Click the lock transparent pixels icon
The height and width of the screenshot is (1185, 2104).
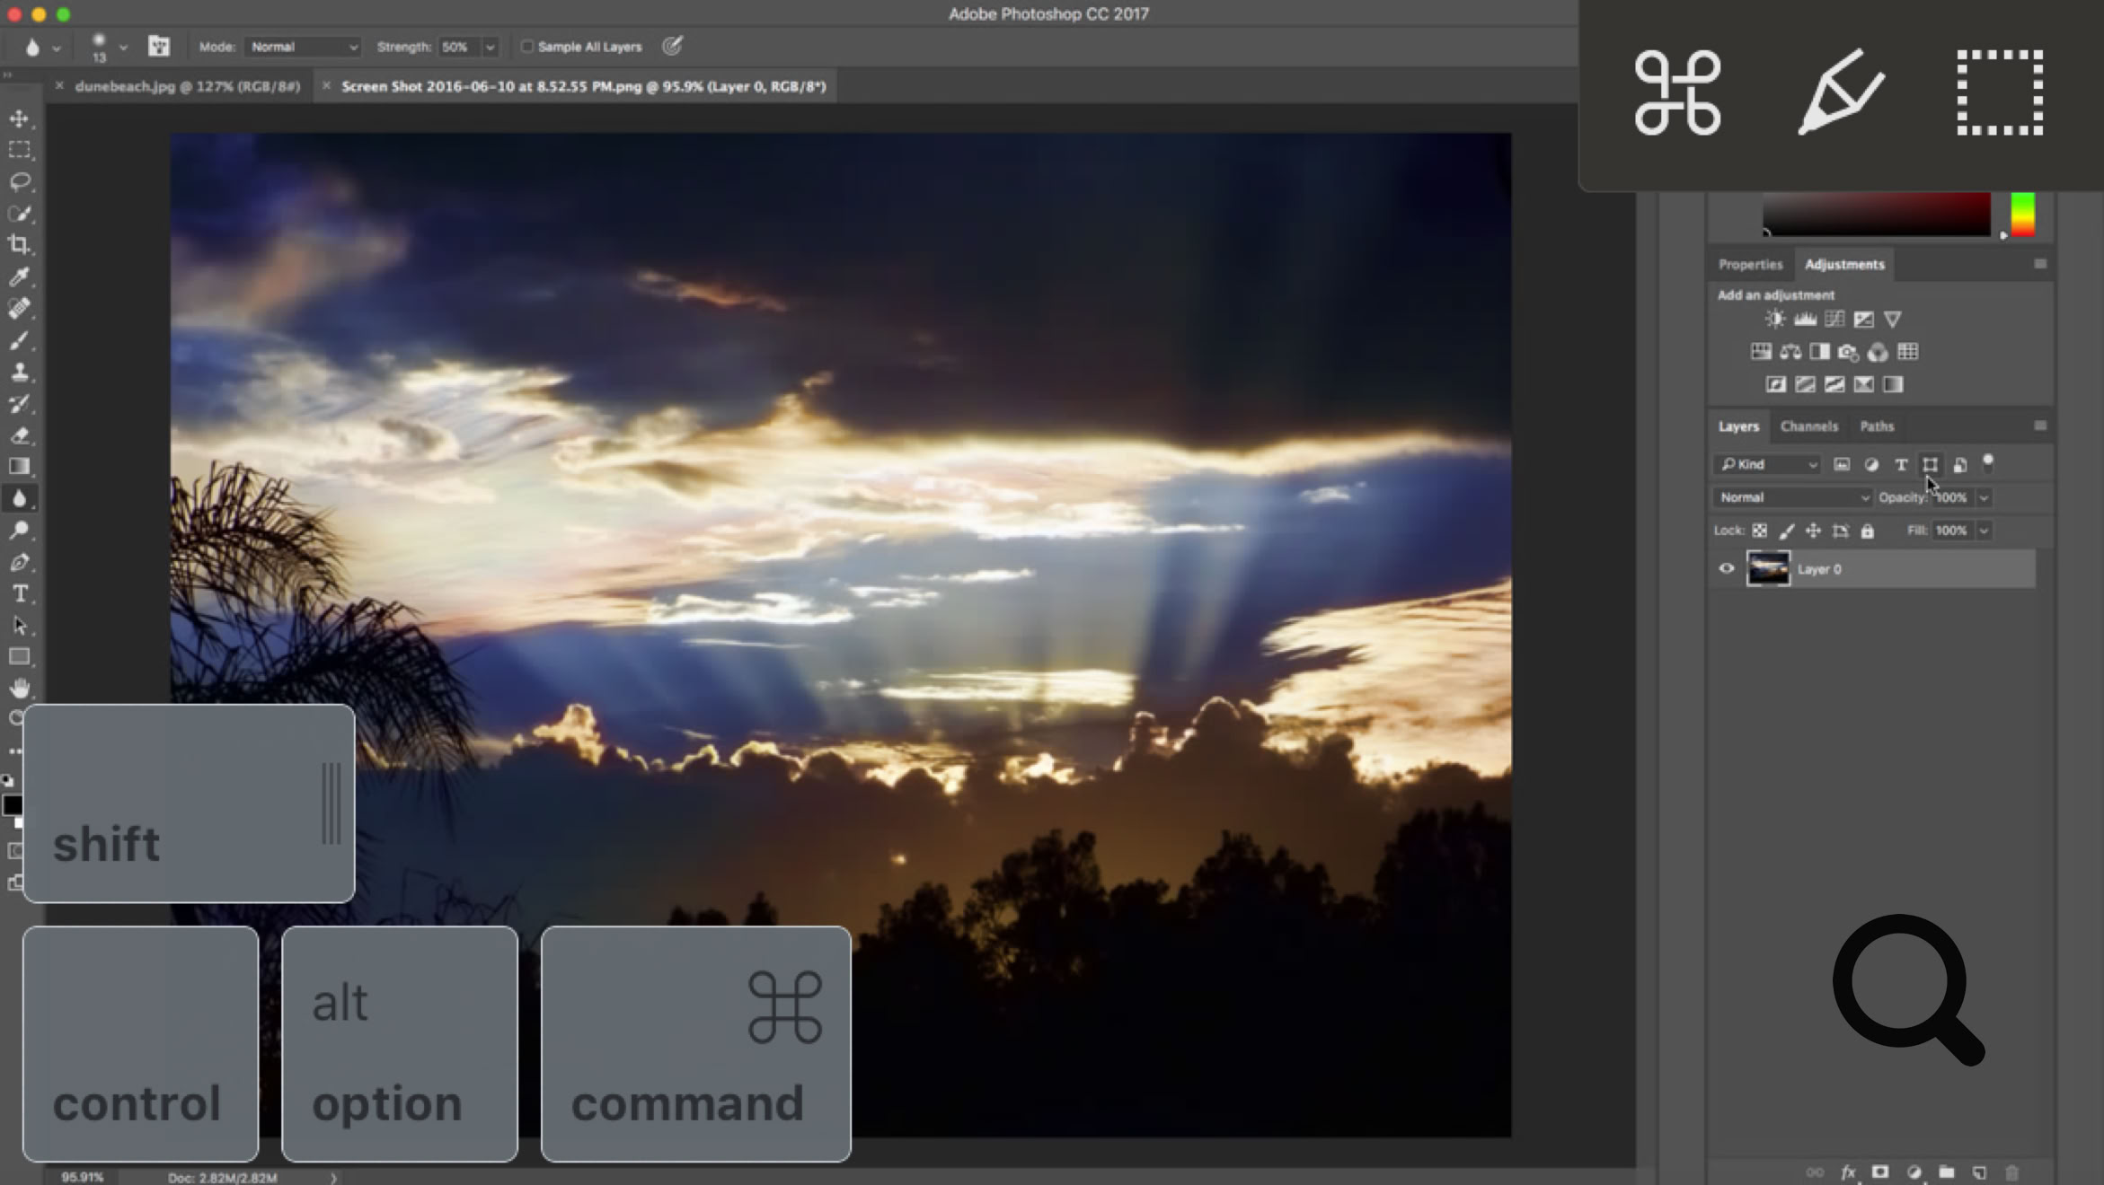coord(1761,531)
